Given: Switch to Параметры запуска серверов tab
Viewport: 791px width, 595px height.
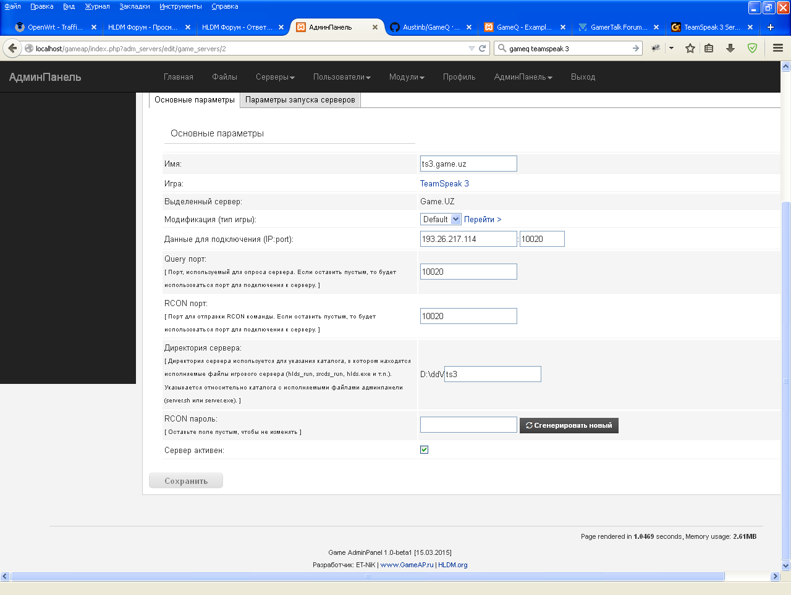Looking at the screenshot, I should click(x=300, y=100).
